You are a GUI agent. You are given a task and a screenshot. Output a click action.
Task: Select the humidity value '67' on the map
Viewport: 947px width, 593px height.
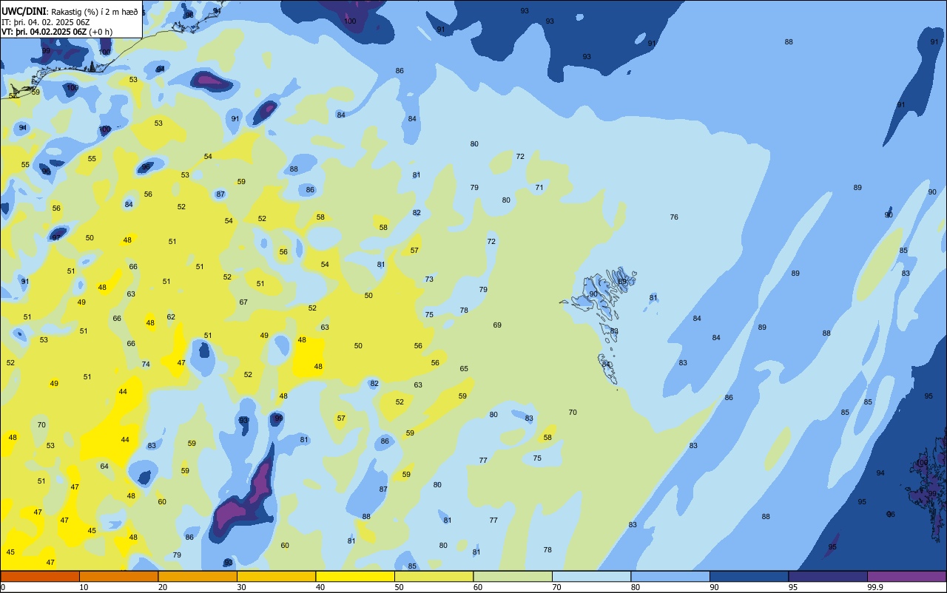[x=243, y=302]
